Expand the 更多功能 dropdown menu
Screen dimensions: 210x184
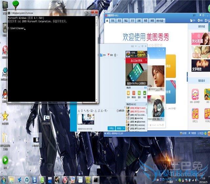(x=160, y=20)
